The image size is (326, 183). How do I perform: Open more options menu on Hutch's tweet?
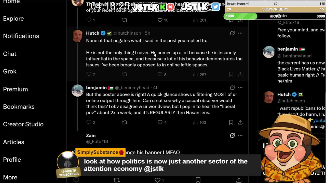[x=240, y=33]
